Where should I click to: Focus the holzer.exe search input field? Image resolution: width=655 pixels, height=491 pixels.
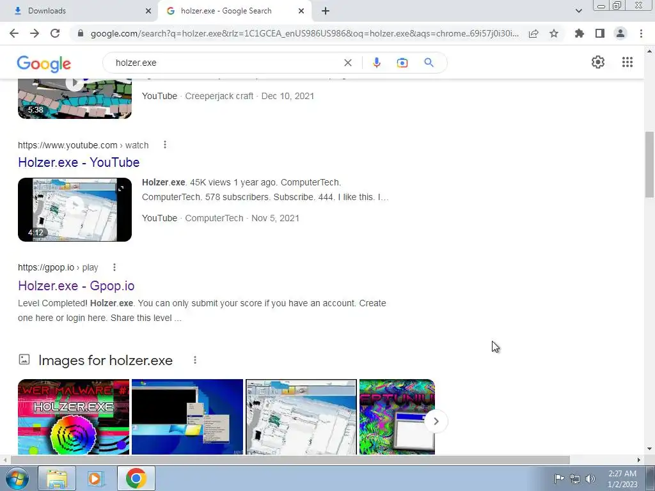[226, 63]
